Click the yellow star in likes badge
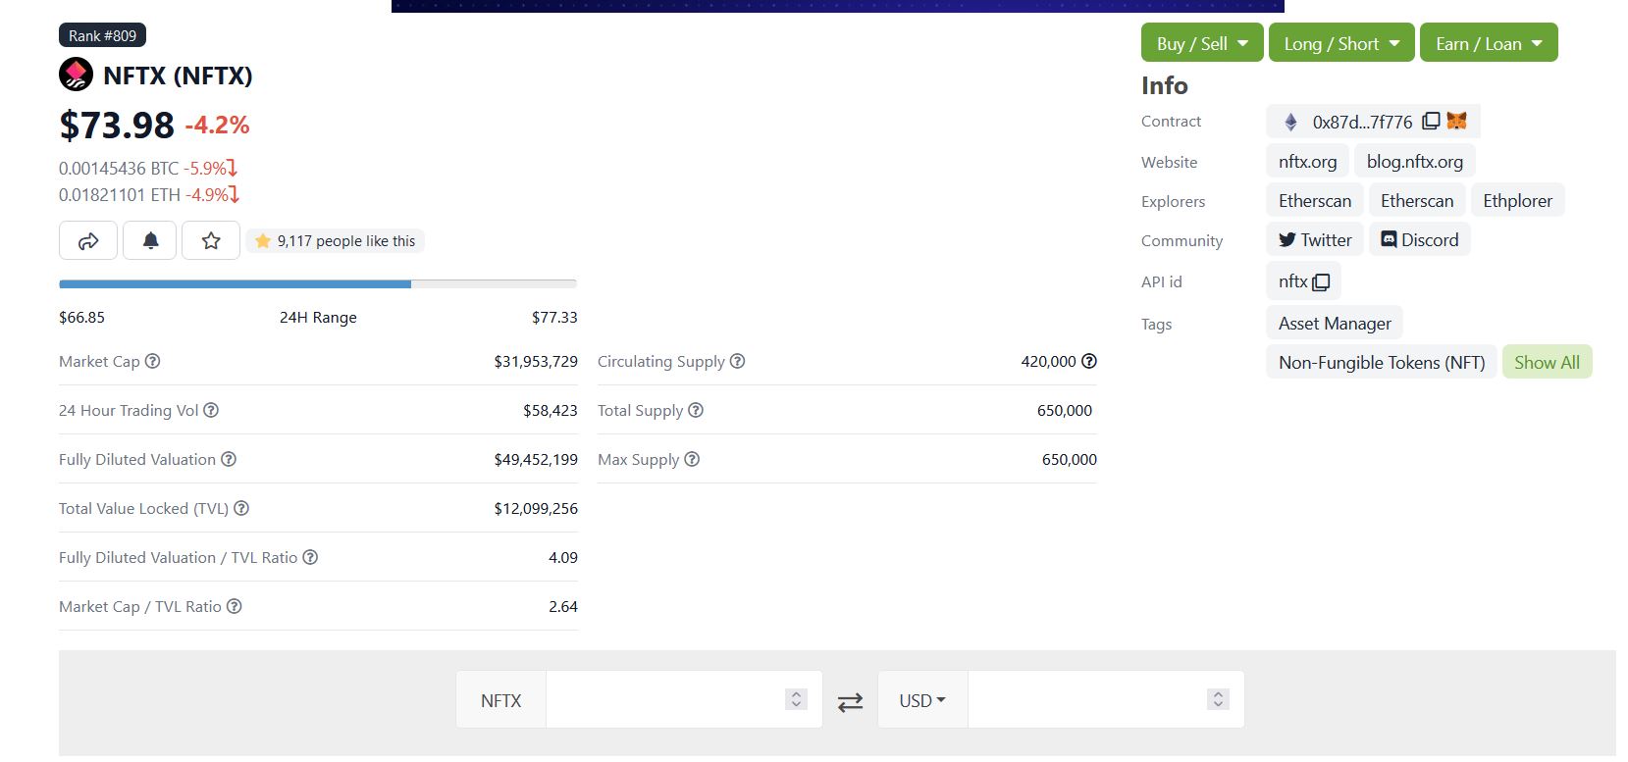 [x=263, y=241]
